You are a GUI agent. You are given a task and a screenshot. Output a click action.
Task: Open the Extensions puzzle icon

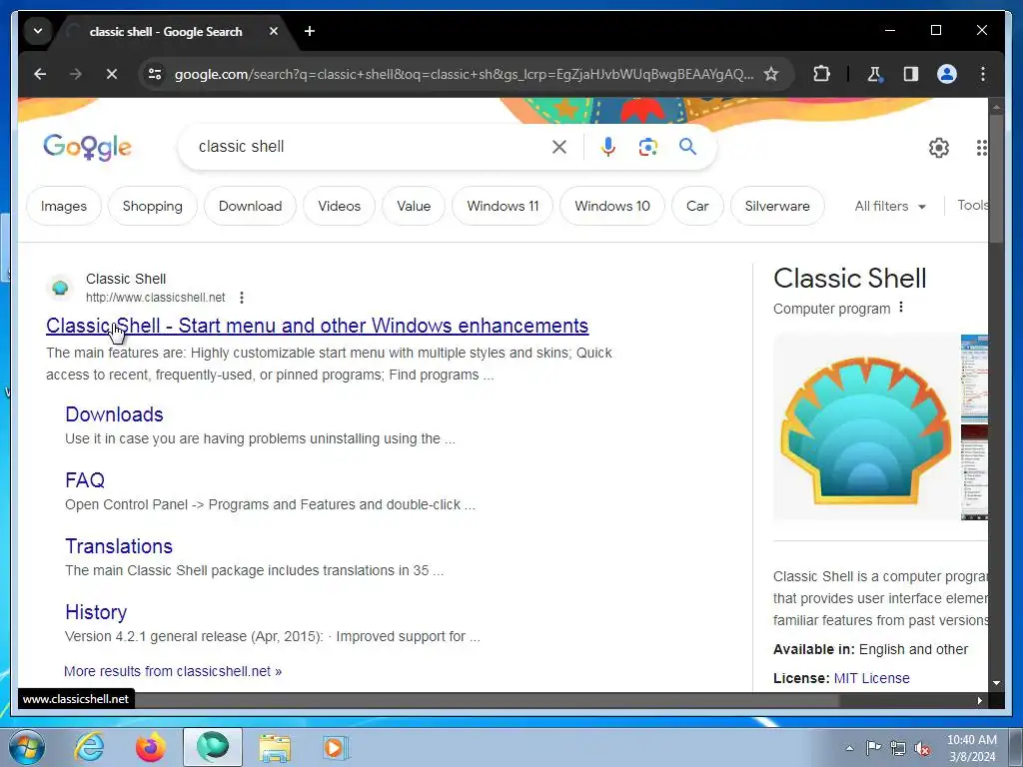[821, 74]
